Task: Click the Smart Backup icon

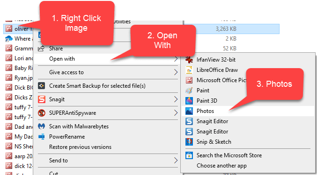Action: coord(42,86)
